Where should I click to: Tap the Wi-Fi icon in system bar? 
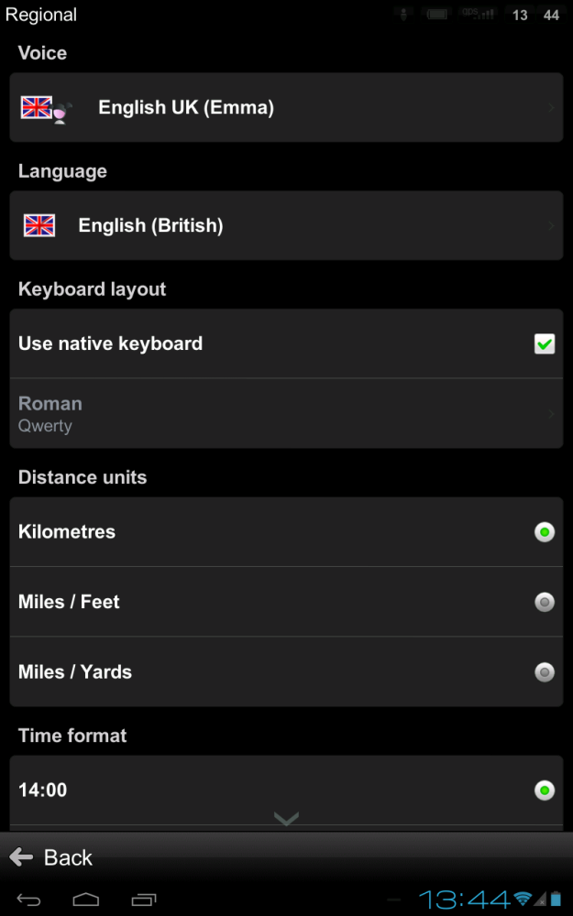pos(523,898)
